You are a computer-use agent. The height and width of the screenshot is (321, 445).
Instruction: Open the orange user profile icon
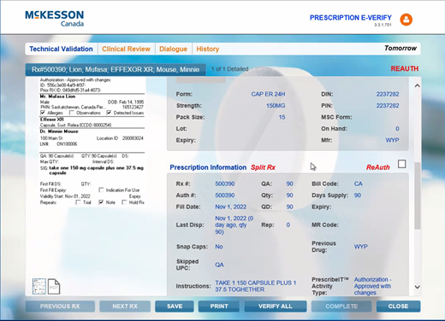(x=406, y=20)
